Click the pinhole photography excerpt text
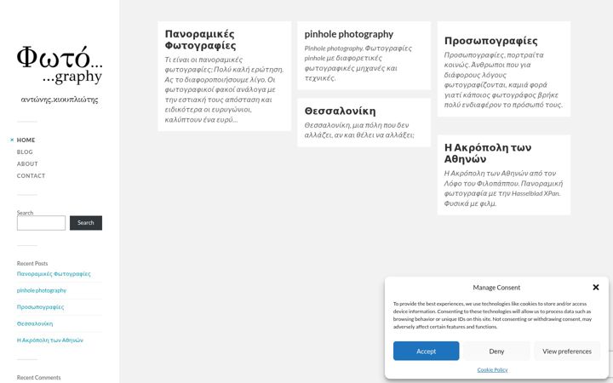Viewport: 613px width, 383px height. (x=358, y=63)
